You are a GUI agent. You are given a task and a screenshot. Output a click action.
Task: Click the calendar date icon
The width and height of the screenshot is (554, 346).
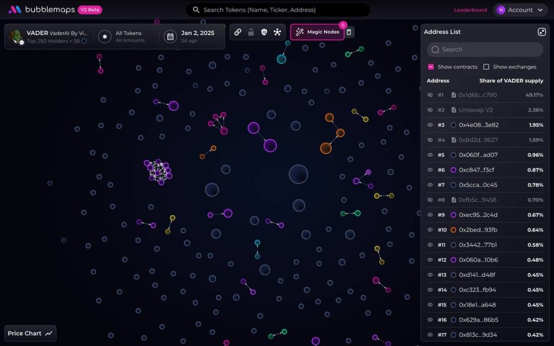pos(170,37)
